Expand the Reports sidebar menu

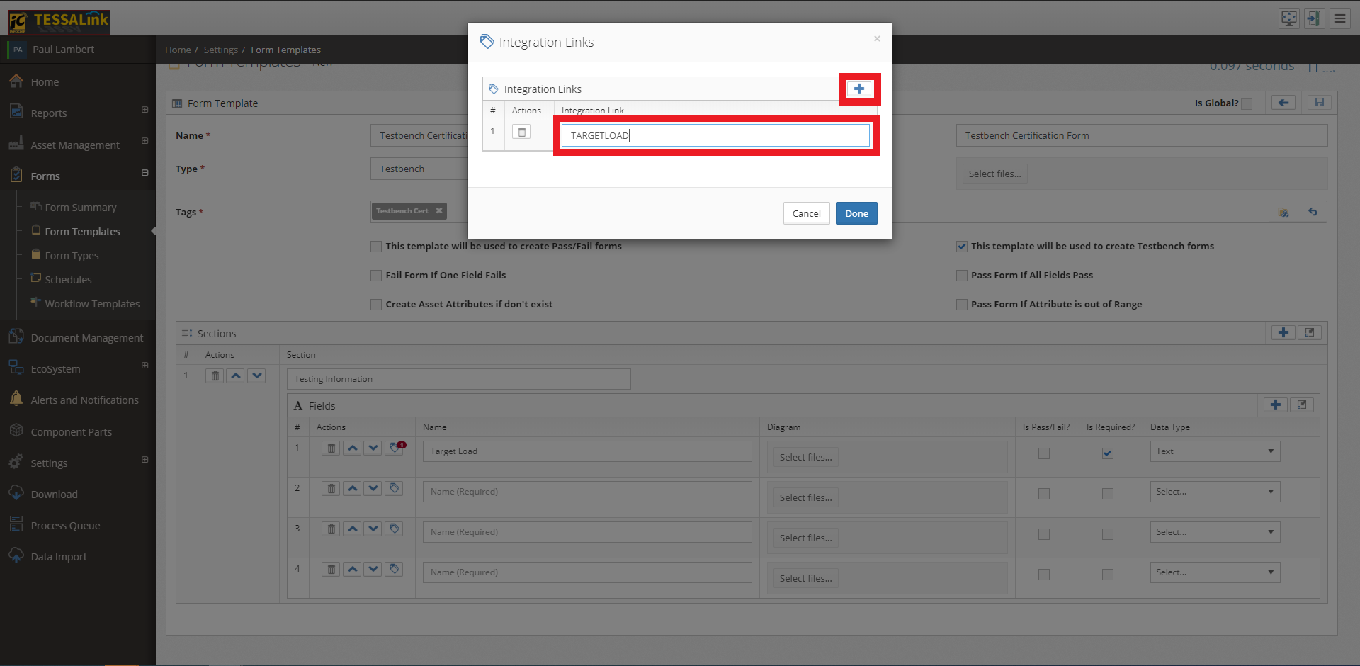point(144,111)
